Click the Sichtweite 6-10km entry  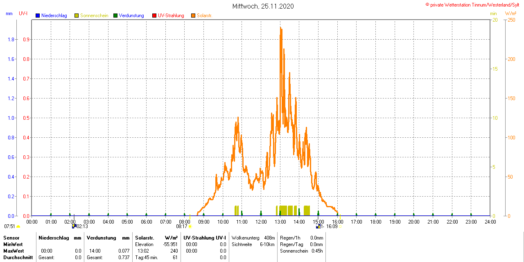coord(253,244)
